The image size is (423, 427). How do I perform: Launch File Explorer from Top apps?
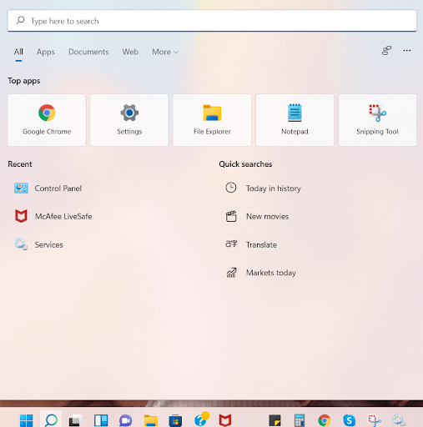click(x=212, y=120)
